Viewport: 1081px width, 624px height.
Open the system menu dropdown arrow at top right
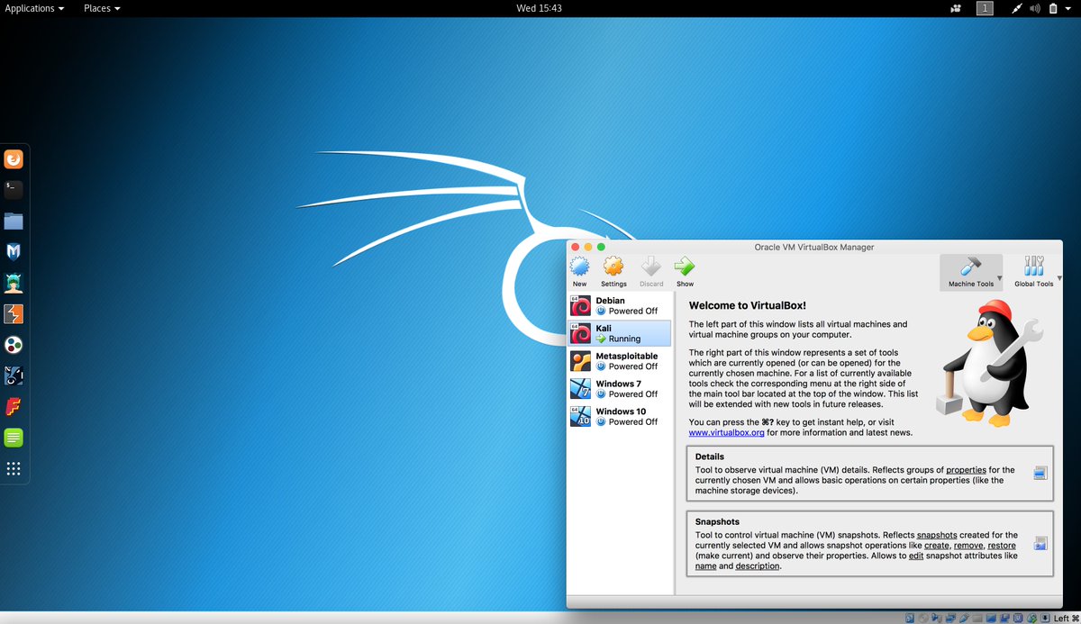click(x=1069, y=8)
